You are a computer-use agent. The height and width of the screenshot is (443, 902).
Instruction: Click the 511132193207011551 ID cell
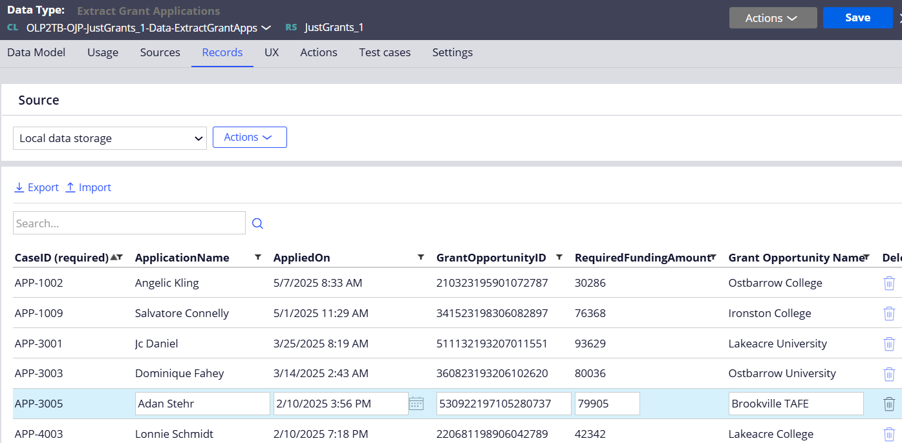(x=492, y=344)
